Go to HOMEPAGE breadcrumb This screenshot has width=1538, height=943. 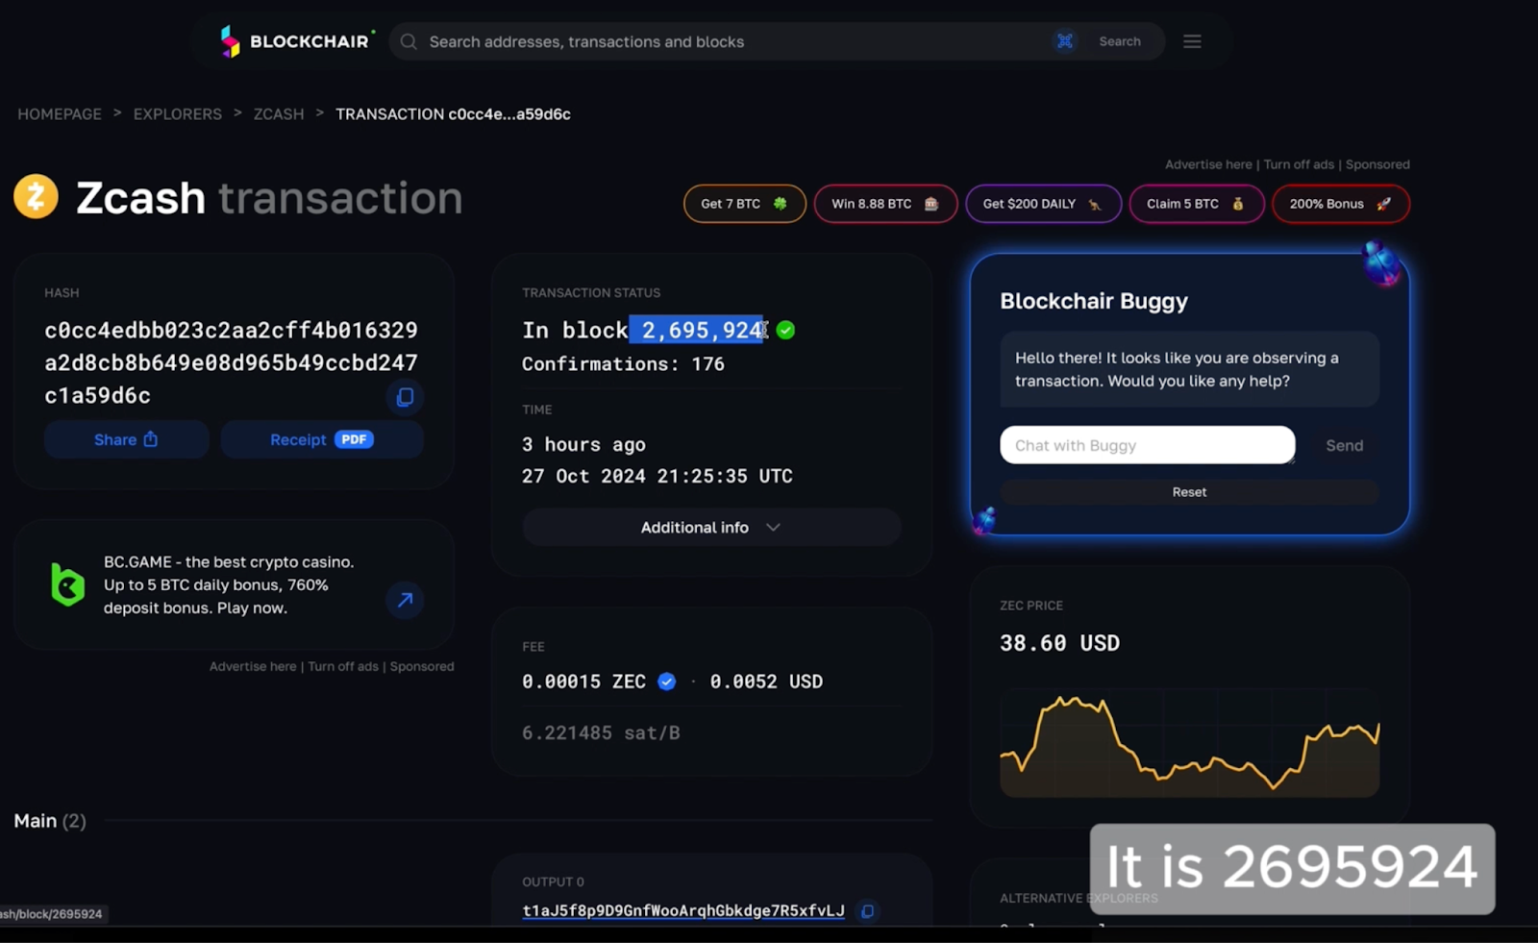coord(60,113)
